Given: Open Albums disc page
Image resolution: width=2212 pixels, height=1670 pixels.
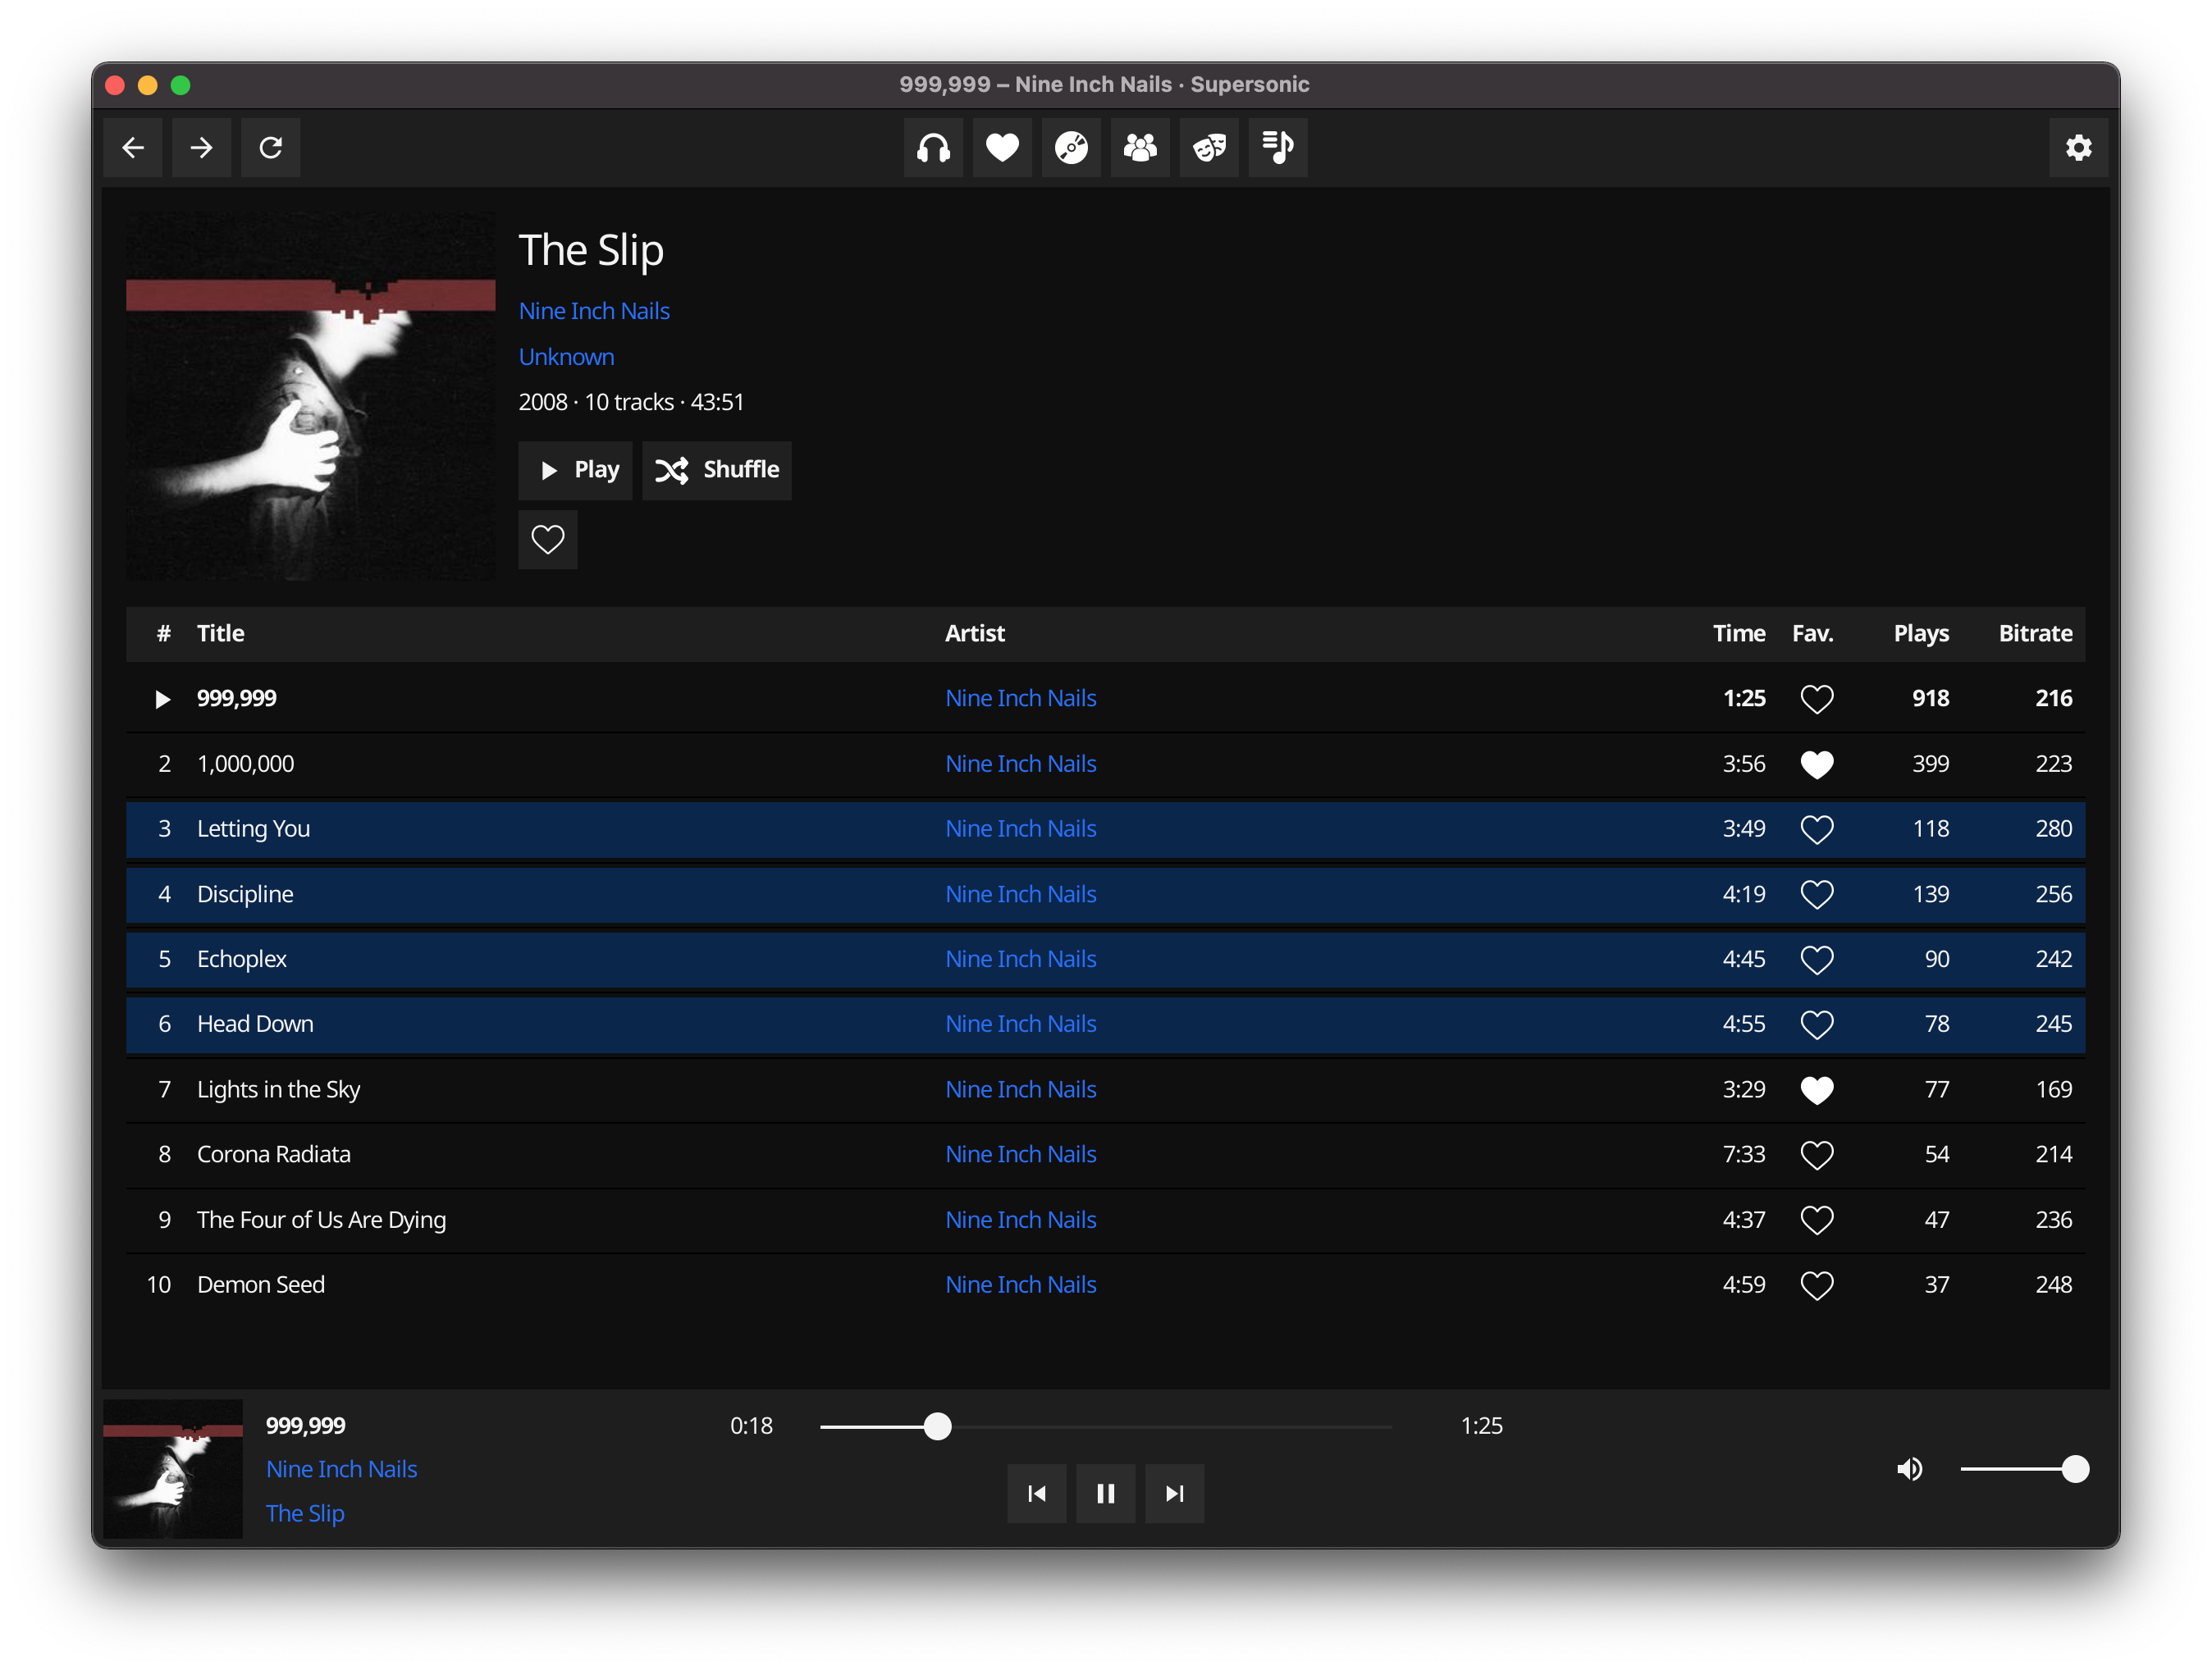Looking at the screenshot, I should [x=1071, y=148].
